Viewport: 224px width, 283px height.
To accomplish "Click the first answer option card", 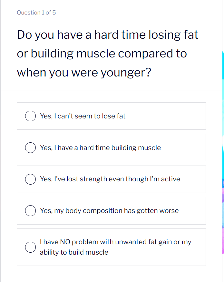I will pyautogui.click(x=111, y=116).
